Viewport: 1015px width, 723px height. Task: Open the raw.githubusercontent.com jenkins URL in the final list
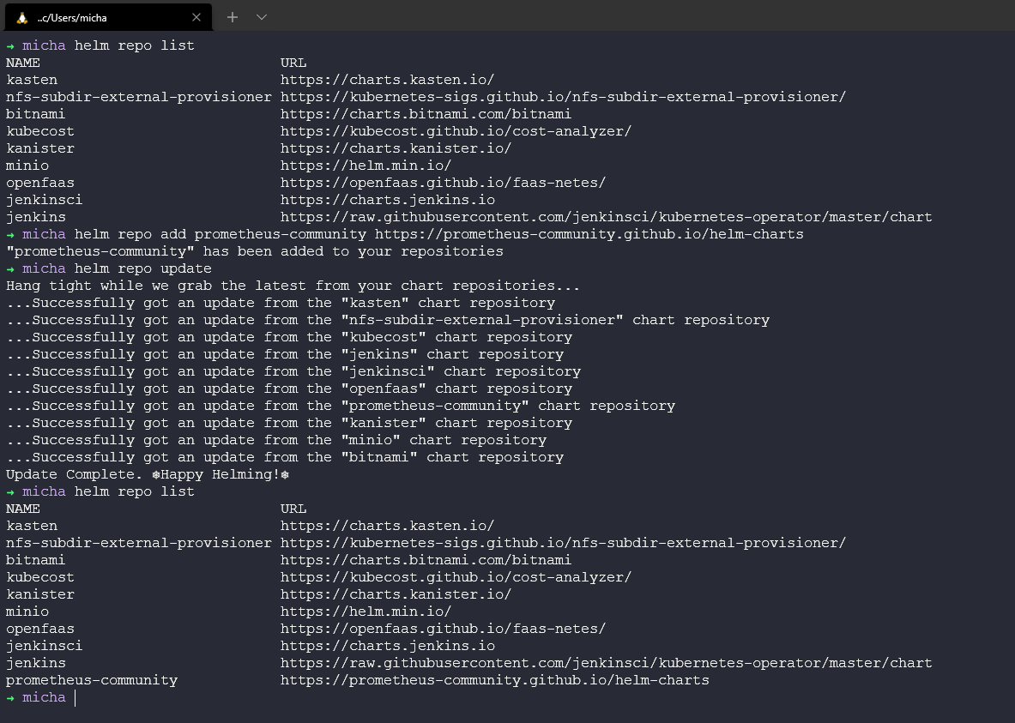[606, 663]
